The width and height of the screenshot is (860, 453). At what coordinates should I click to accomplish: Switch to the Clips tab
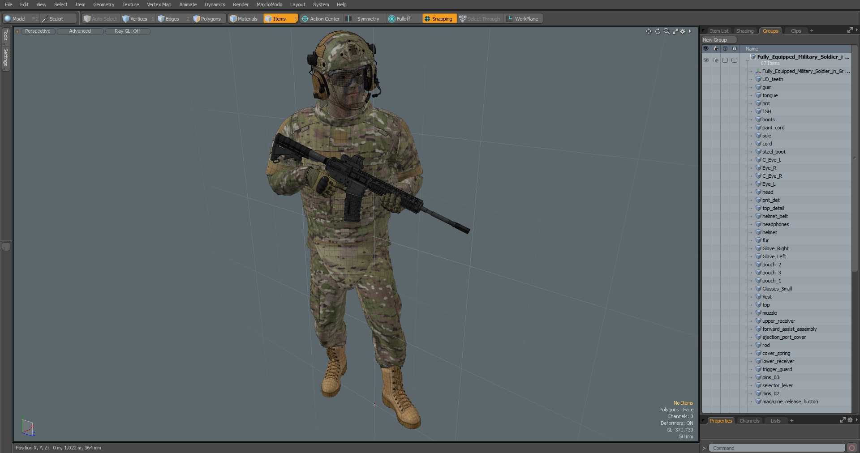pos(796,31)
